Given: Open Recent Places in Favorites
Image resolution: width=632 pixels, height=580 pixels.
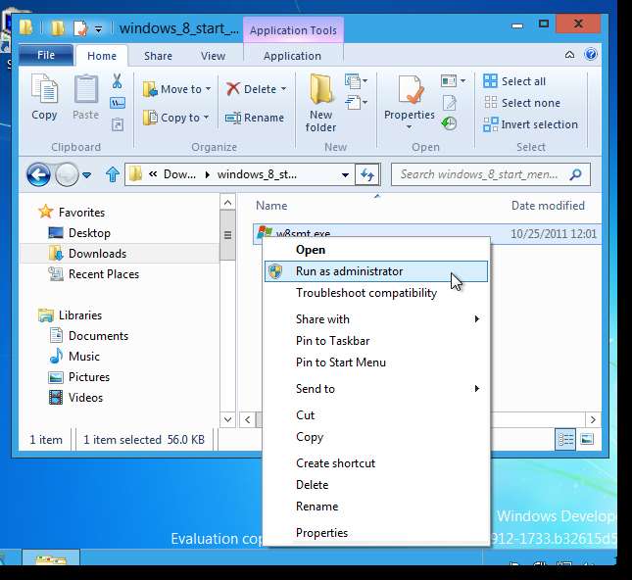Looking at the screenshot, I should (x=104, y=274).
